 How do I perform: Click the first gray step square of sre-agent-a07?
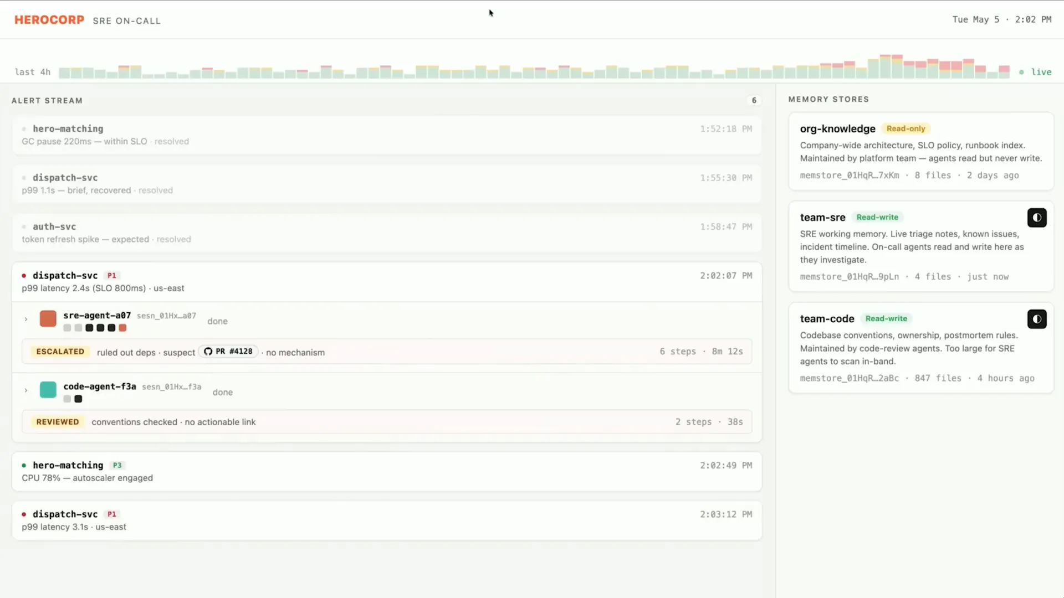[x=67, y=328]
